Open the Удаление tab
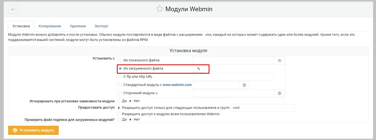The width and height of the screenshot is (376, 140). [78, 26]
